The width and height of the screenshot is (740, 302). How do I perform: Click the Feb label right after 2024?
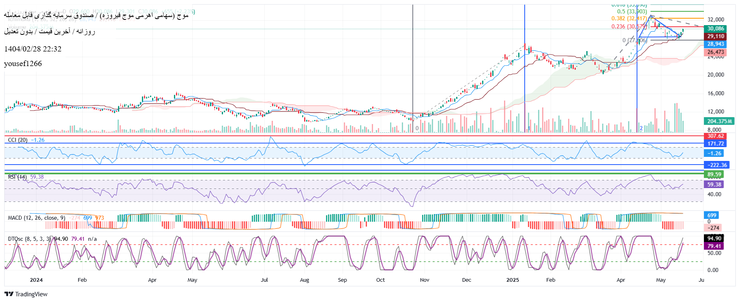point(82,280)
